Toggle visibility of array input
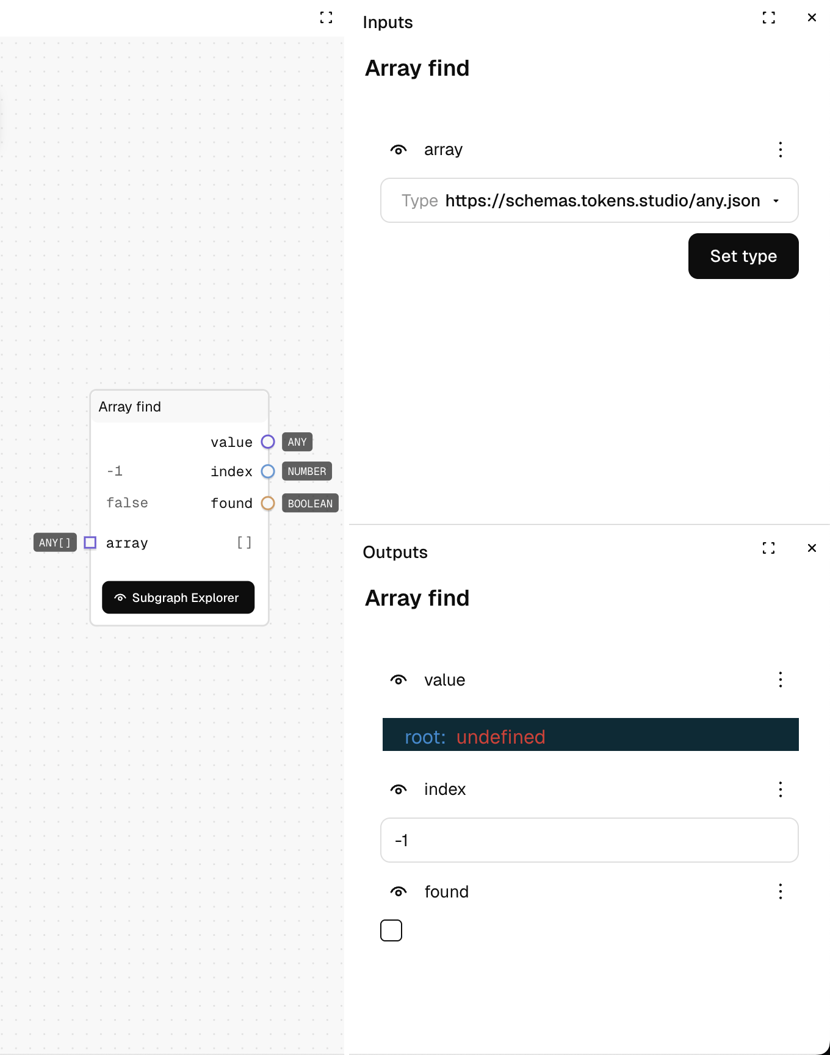This screenshot has width=830, height=1055. pos(399,150)
